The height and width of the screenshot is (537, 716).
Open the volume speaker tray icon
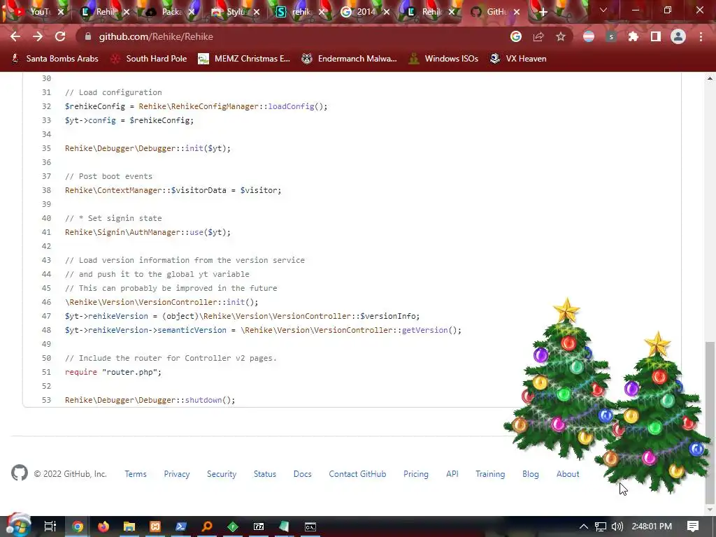click(617, 527)
